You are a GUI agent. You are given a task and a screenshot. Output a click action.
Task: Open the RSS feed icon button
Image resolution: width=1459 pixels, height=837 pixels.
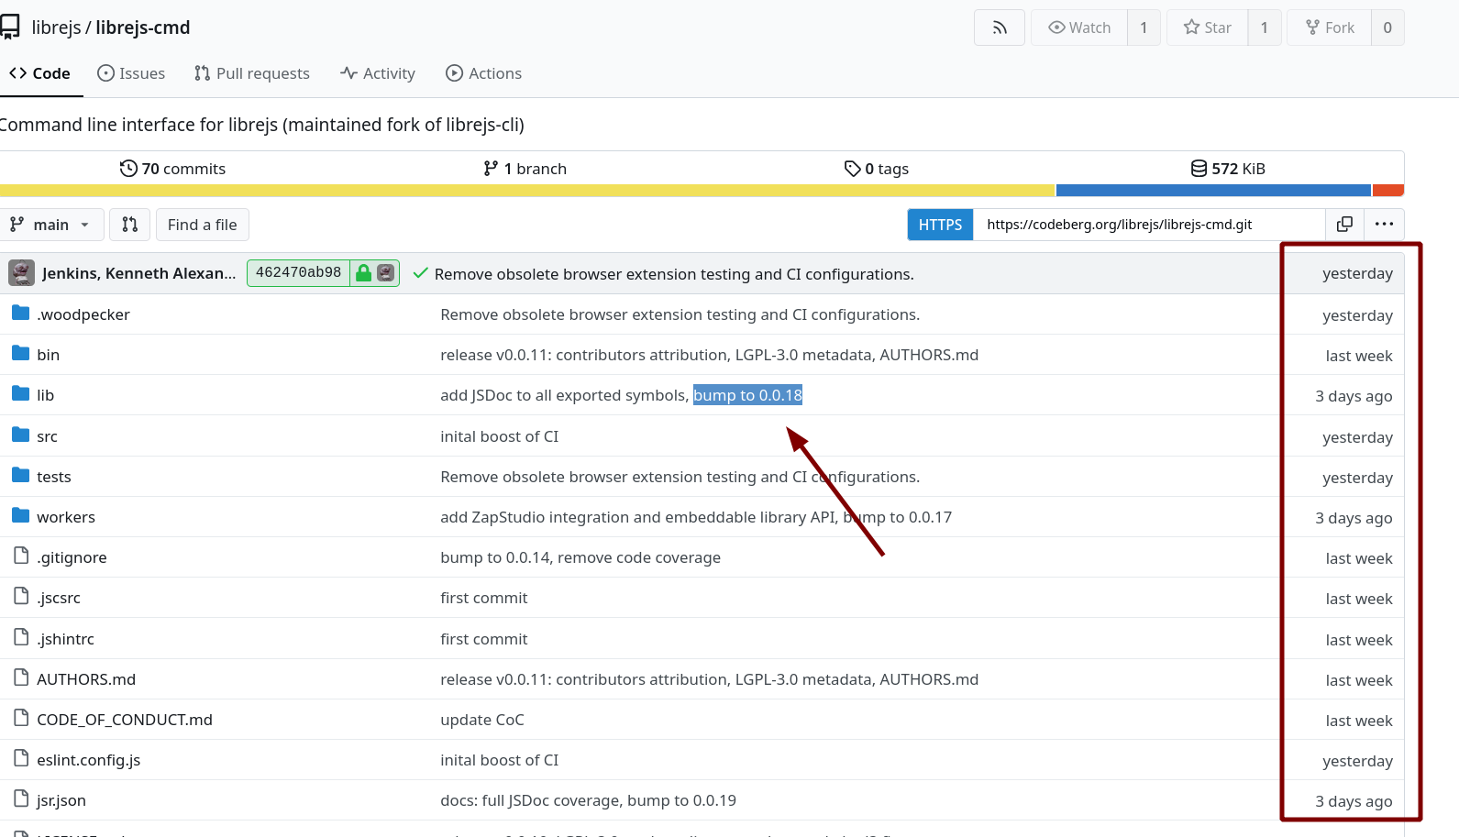[1000, 28]
